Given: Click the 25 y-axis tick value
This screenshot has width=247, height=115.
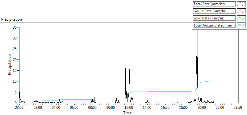Looking at the screenshot, I should tap(15, 49).
